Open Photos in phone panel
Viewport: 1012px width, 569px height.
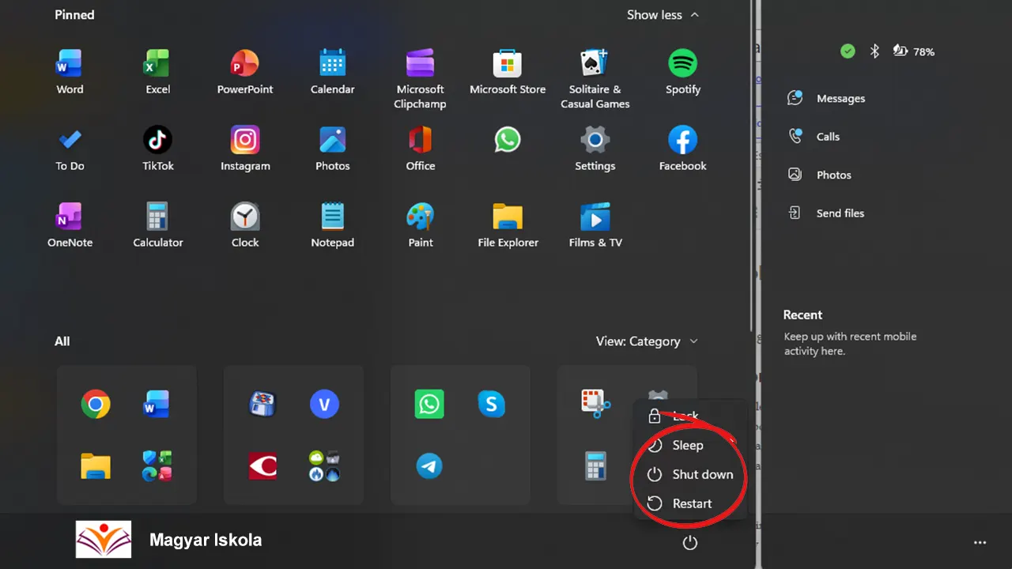[x=819, y=175]
